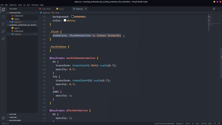Click the split editor right icon
This screenshot has width=222, height=125.
pos(214,9)
